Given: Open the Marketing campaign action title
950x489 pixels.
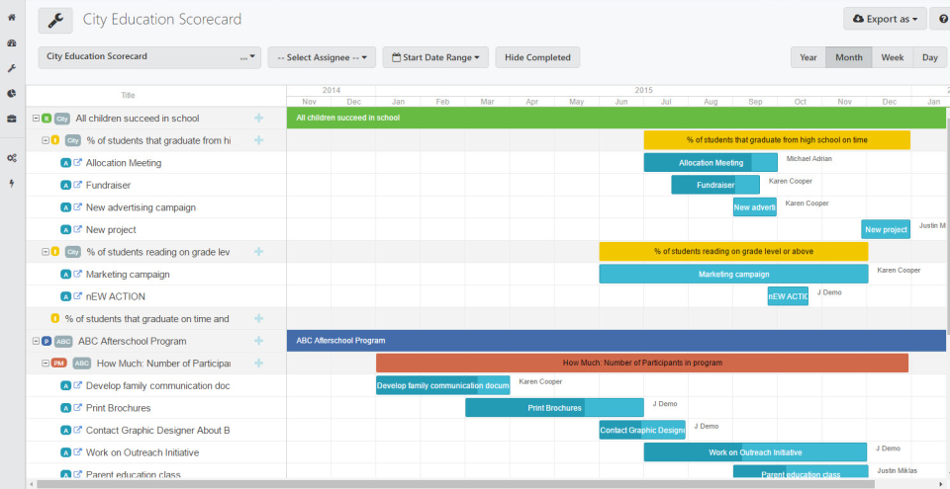Looking at the screenshot, I should coord(128,275).
